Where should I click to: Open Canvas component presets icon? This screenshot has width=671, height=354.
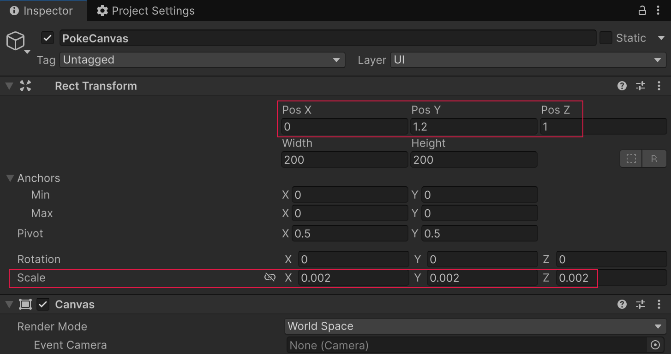(x=641, y=304)
